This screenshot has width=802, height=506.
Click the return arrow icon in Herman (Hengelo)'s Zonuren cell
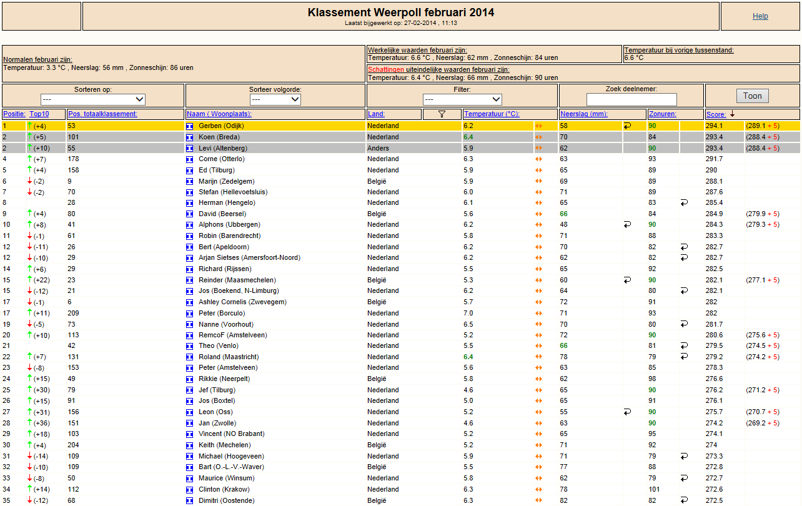pos(684,202)
